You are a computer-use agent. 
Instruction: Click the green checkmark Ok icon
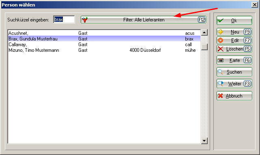click(x=221, y=21)
